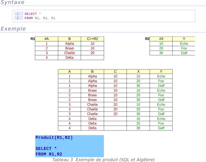Click the R2 table name label
The width and height of the screenshot is (206, 162).
point(147,39)
